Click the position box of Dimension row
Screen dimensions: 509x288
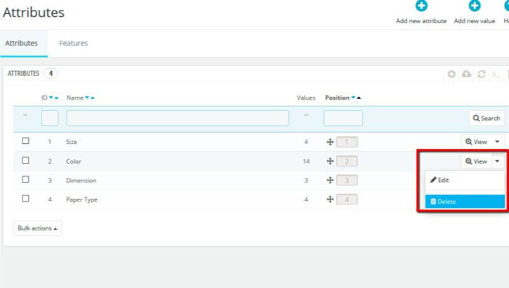point(347,180)
